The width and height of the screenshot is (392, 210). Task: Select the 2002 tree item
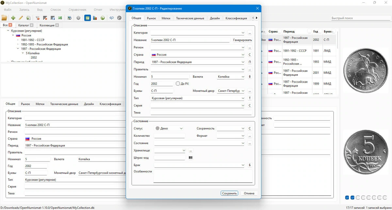point(34,58)
